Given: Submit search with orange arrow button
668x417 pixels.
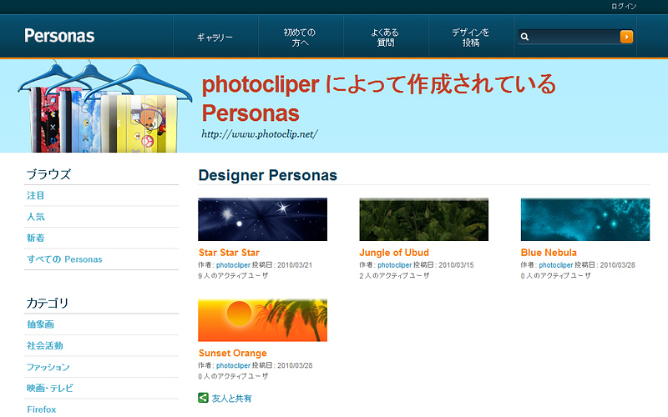Looking at the screenshot, I should pyautogui.click(x=626, y=37).
